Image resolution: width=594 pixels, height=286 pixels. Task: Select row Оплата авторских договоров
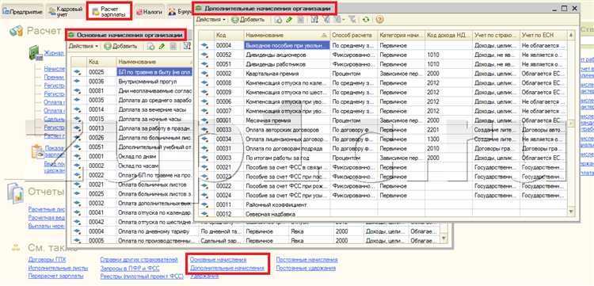click(383, 130)
